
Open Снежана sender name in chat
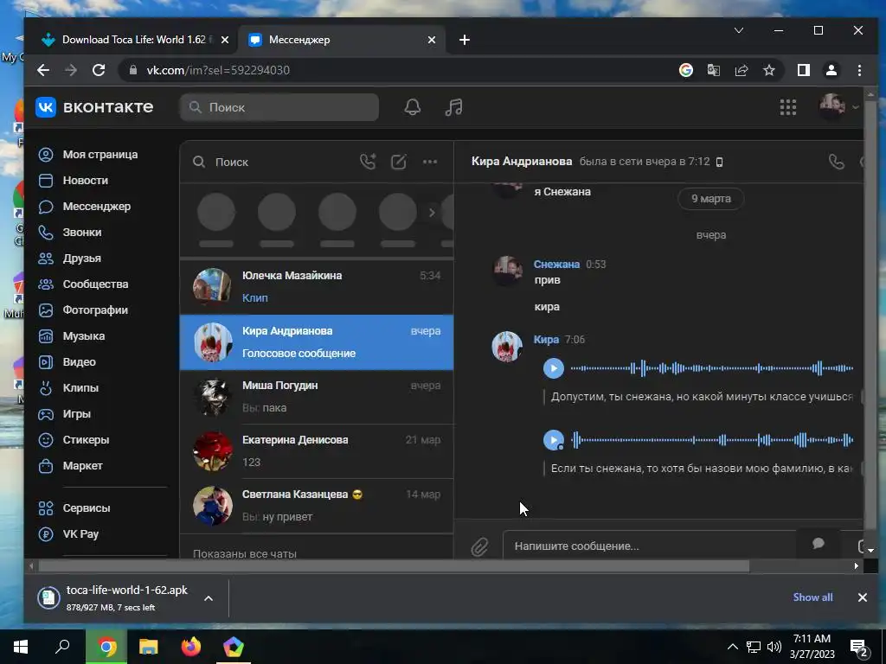point(556,265)
